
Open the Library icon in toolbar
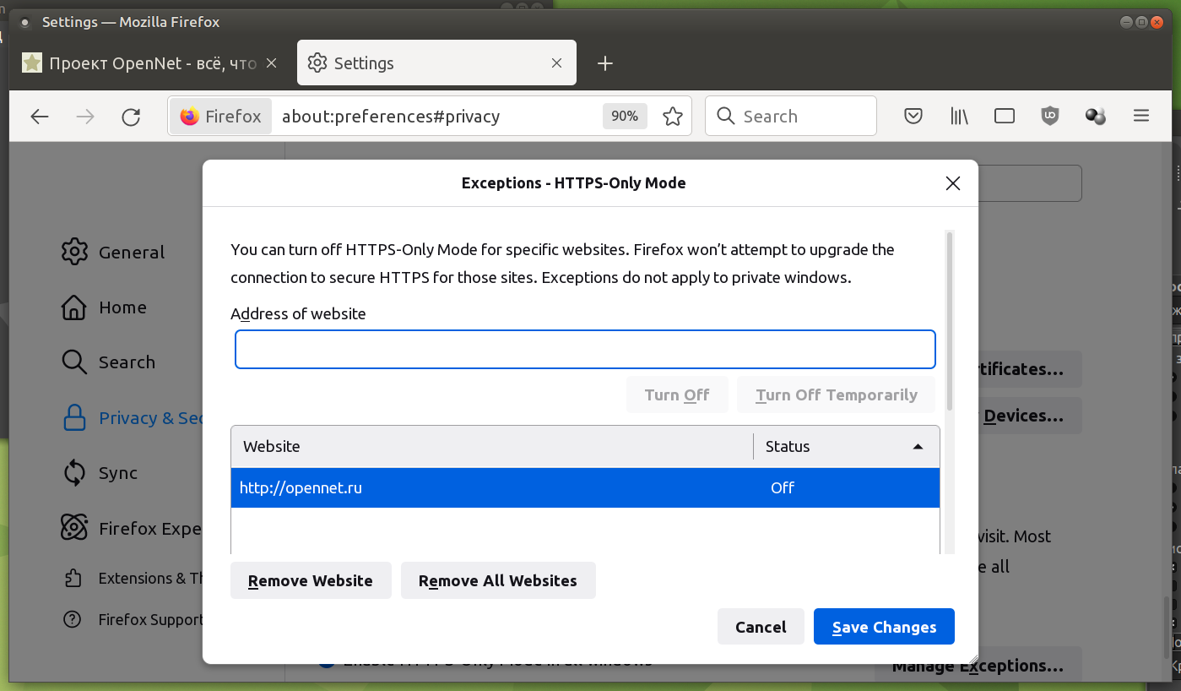click(x=959, y=117)
